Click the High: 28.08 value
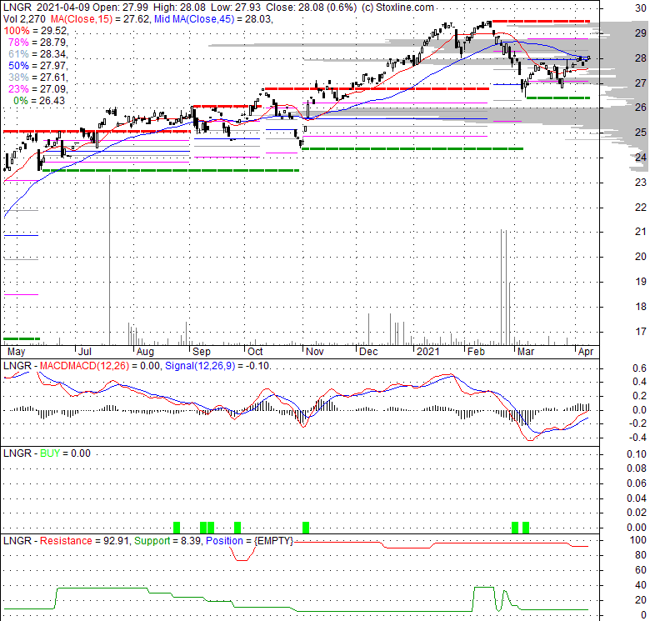Image resolution: width=650 pixels, height=621 pixels. (x=180, y=8)
